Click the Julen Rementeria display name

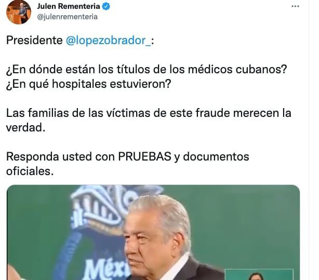(x=69, y=6)
